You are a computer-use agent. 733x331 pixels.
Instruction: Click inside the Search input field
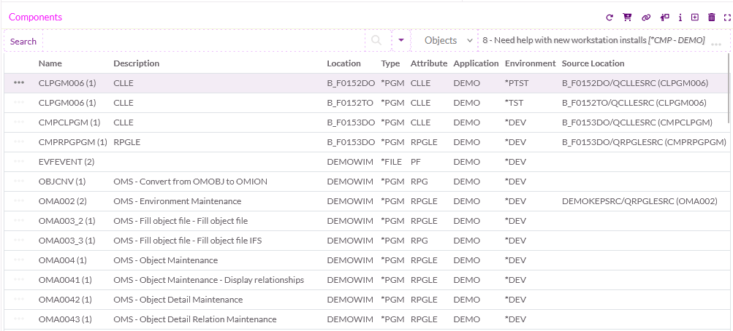(x=205, y=41)
